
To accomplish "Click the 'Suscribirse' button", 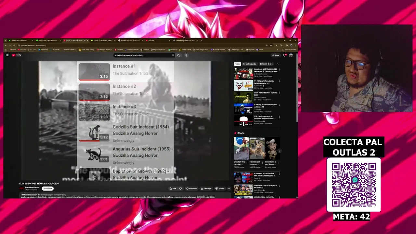I will point(48,188).
